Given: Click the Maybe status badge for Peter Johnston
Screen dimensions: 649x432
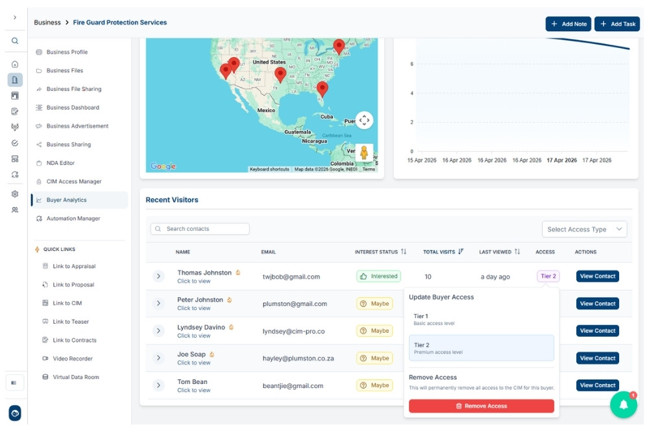Looking at the screenshot, I should click(374, 304).
